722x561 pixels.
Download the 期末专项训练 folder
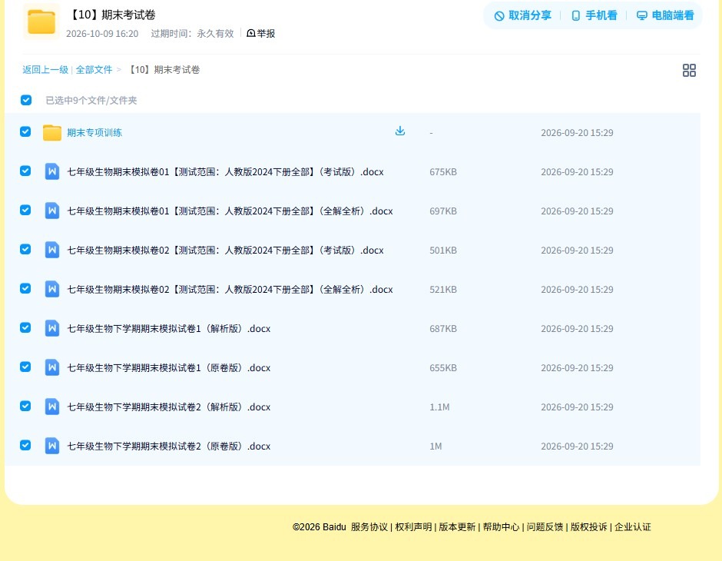(400, 131)
